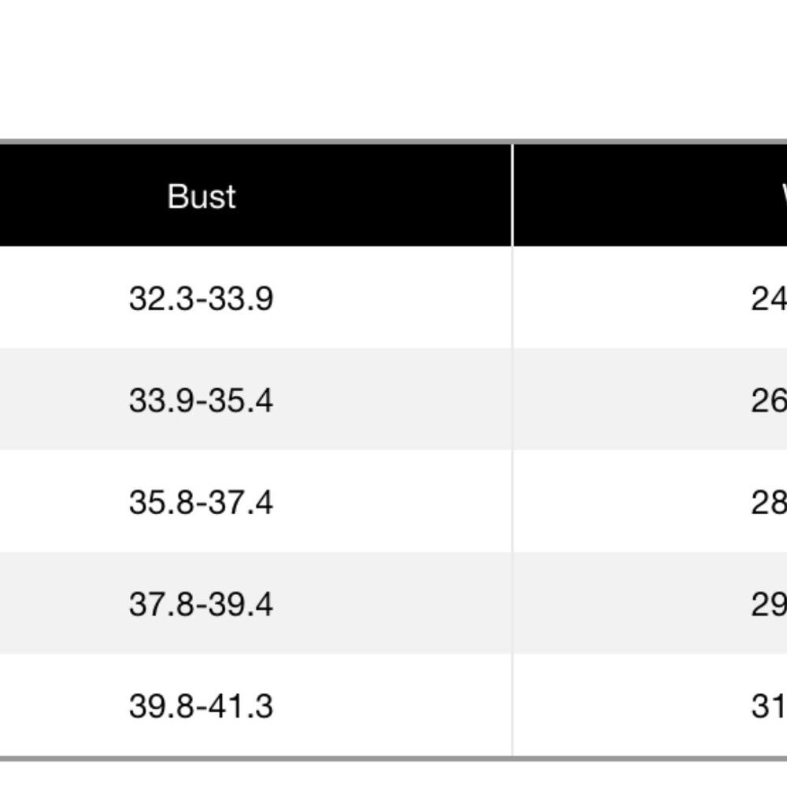Click the blank white strip below the table
The height and width of the screenshot is (787, 787).
[393, 775]
